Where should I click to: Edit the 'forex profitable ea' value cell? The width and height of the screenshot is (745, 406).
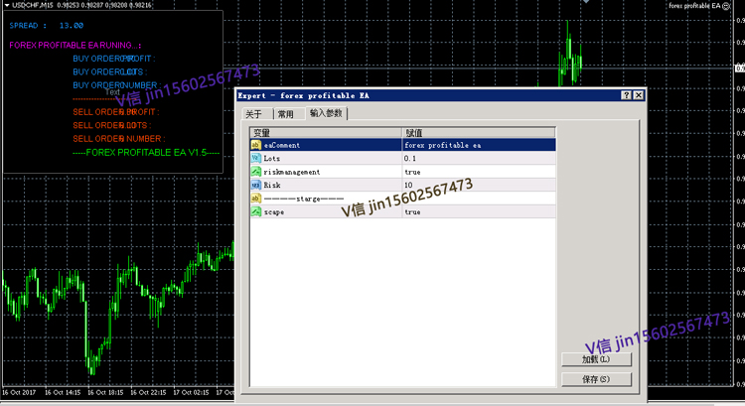(479, 145)
